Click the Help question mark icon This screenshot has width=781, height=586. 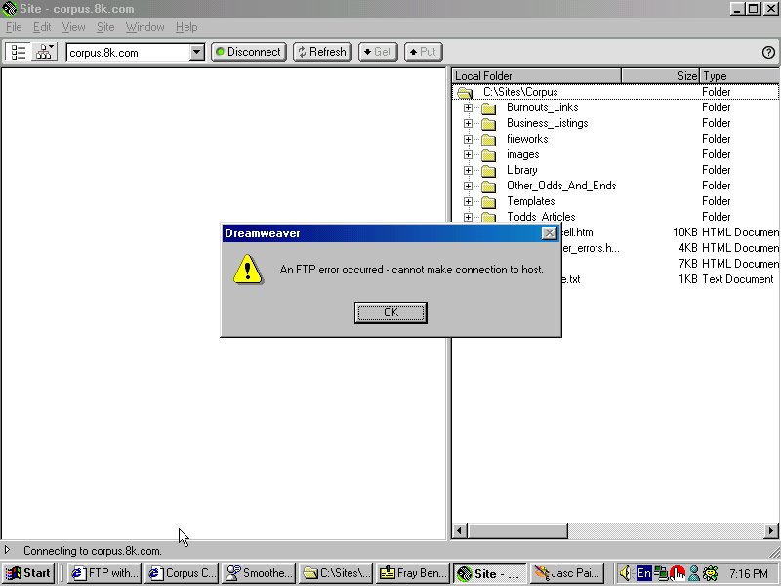[768, 52]
